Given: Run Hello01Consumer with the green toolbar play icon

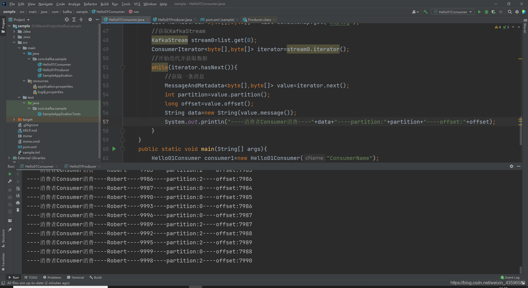Looking at the screenshot, I should coord(479,12).
